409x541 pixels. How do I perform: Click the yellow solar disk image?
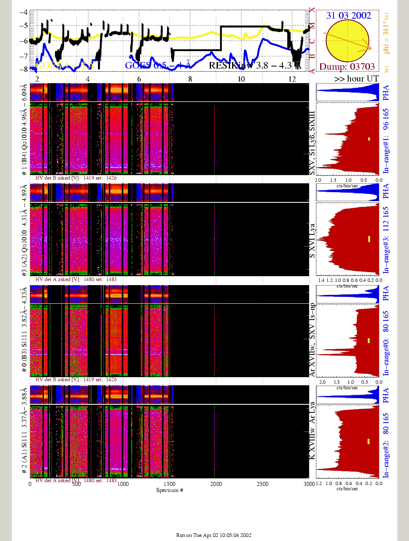(347, 41)
